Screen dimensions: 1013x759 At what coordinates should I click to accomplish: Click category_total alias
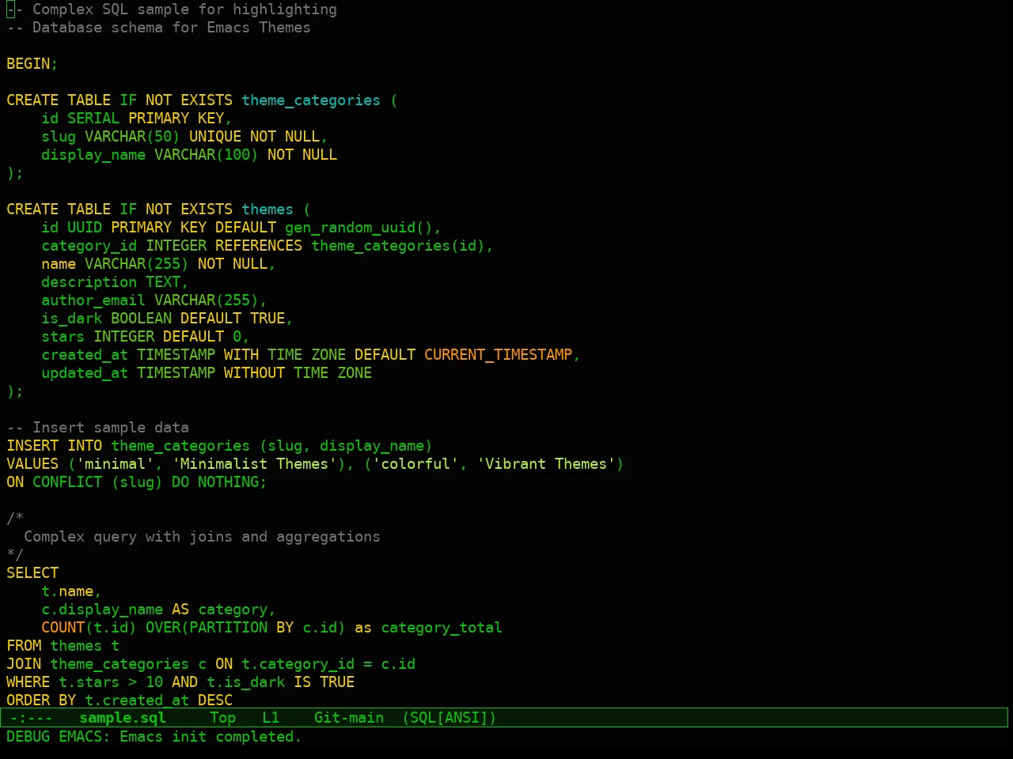click(441, 628)
